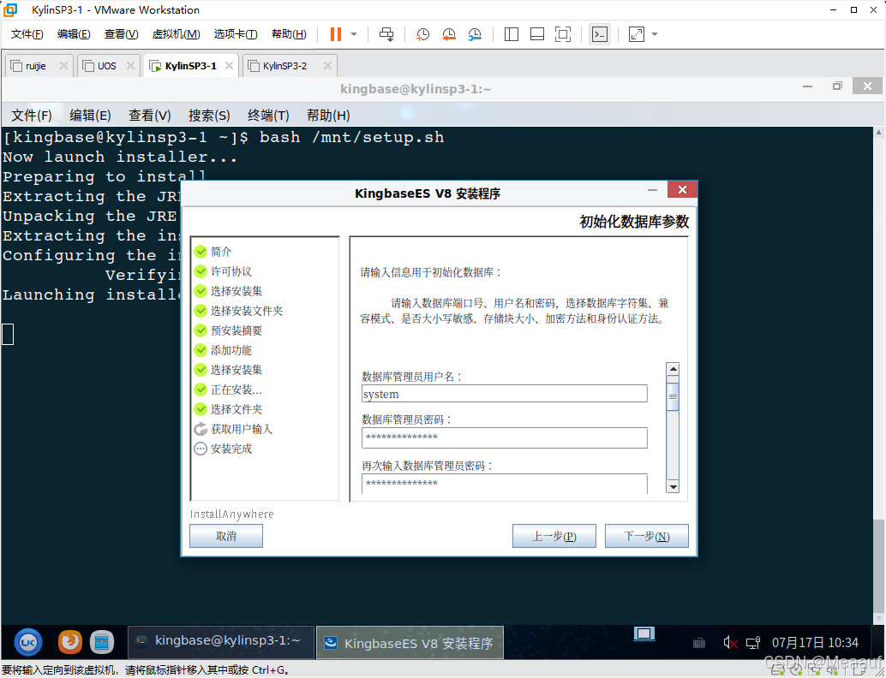
Task: Click the 正在安装 step checkmark icon
Action: tap(201, 390)
